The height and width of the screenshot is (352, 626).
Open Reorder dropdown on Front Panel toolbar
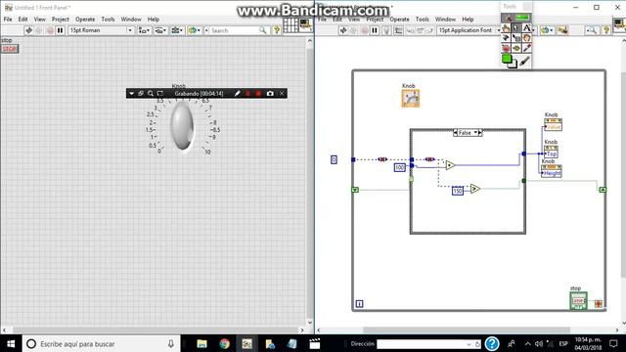pos(194,30)
